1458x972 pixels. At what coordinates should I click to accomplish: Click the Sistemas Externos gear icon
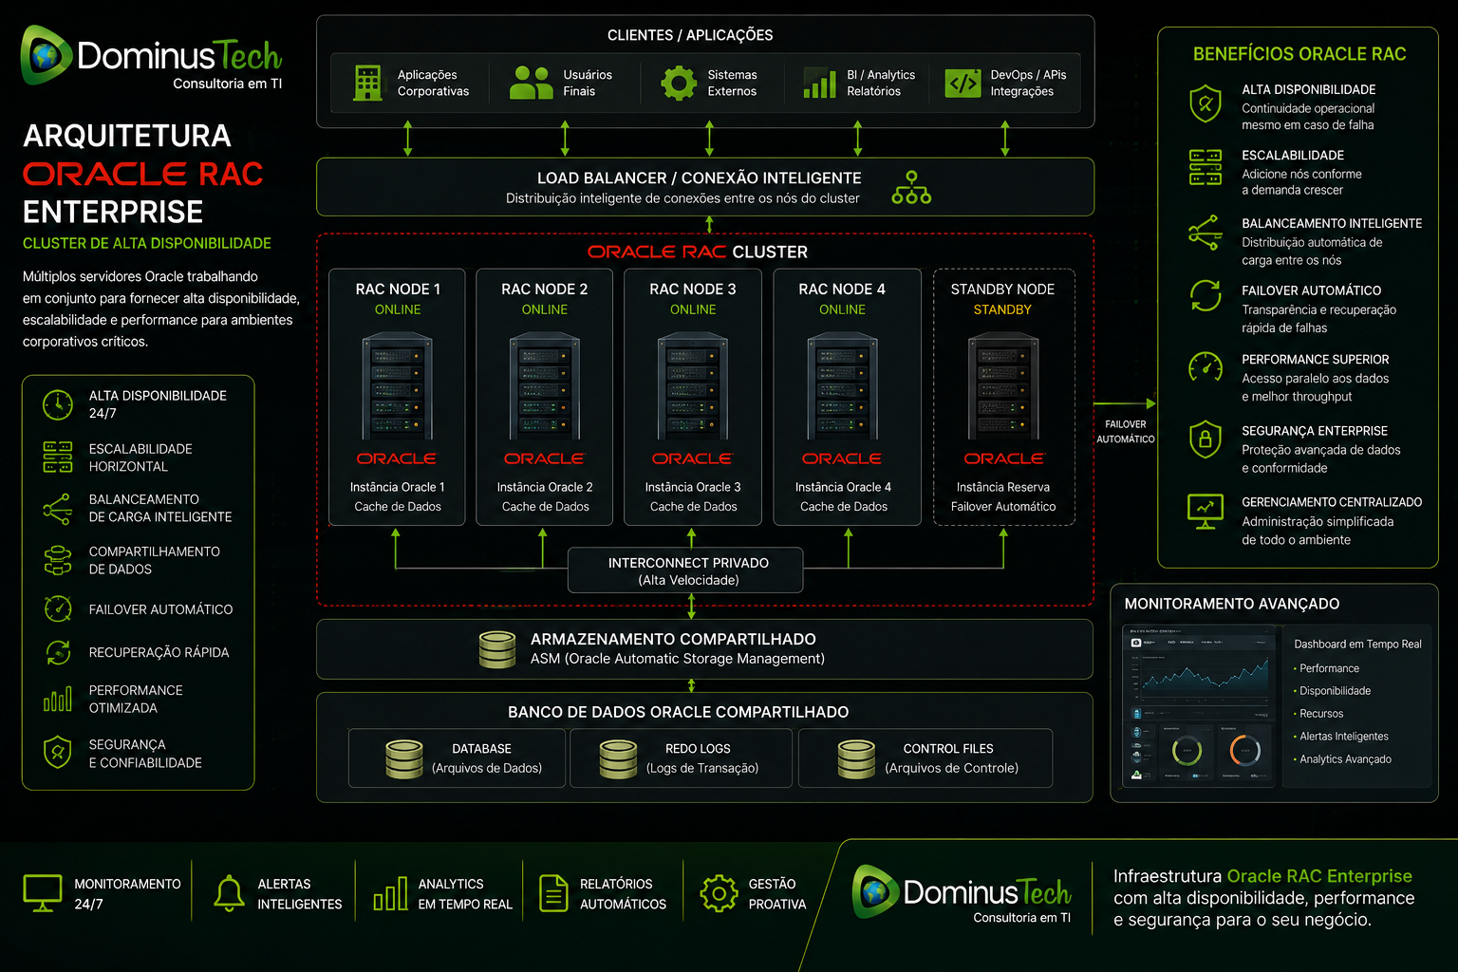(679, 83)
